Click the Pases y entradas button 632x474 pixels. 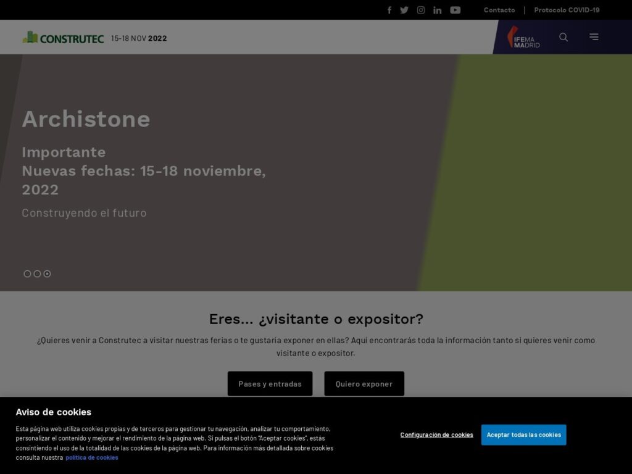270,384
